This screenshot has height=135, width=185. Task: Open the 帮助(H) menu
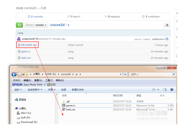60,80
